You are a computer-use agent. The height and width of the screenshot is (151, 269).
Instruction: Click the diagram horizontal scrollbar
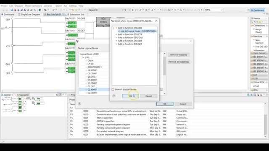coord(124,91)
